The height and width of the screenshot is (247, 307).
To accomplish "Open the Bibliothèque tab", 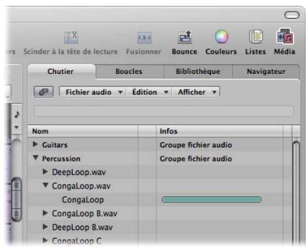I will tap(198, 71).
